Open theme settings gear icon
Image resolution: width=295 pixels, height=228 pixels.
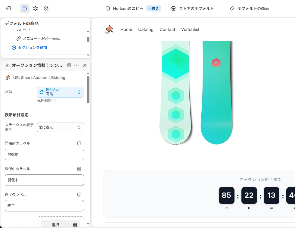pos(36,8)
